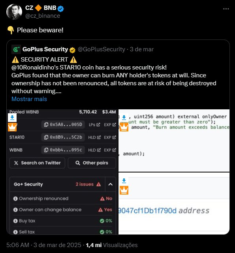The height and width of the screenshot is (253, 235).
Task: Open the three-dot more options menu
Action: [x=226, y=9]
